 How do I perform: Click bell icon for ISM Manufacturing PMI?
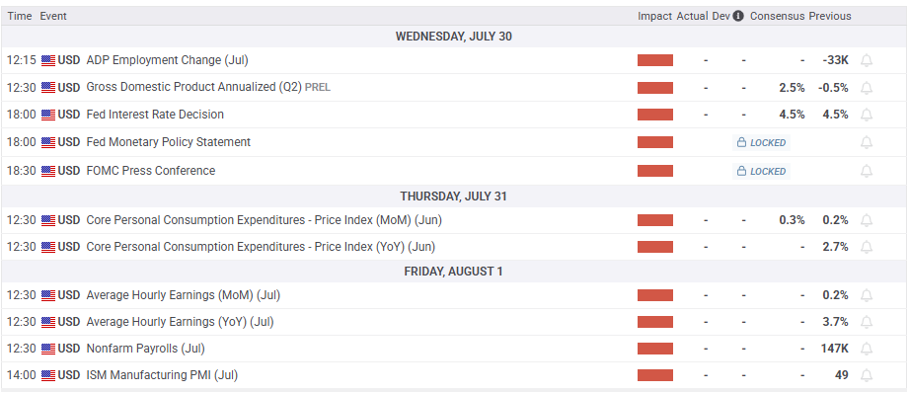click(x=867, y=375)
